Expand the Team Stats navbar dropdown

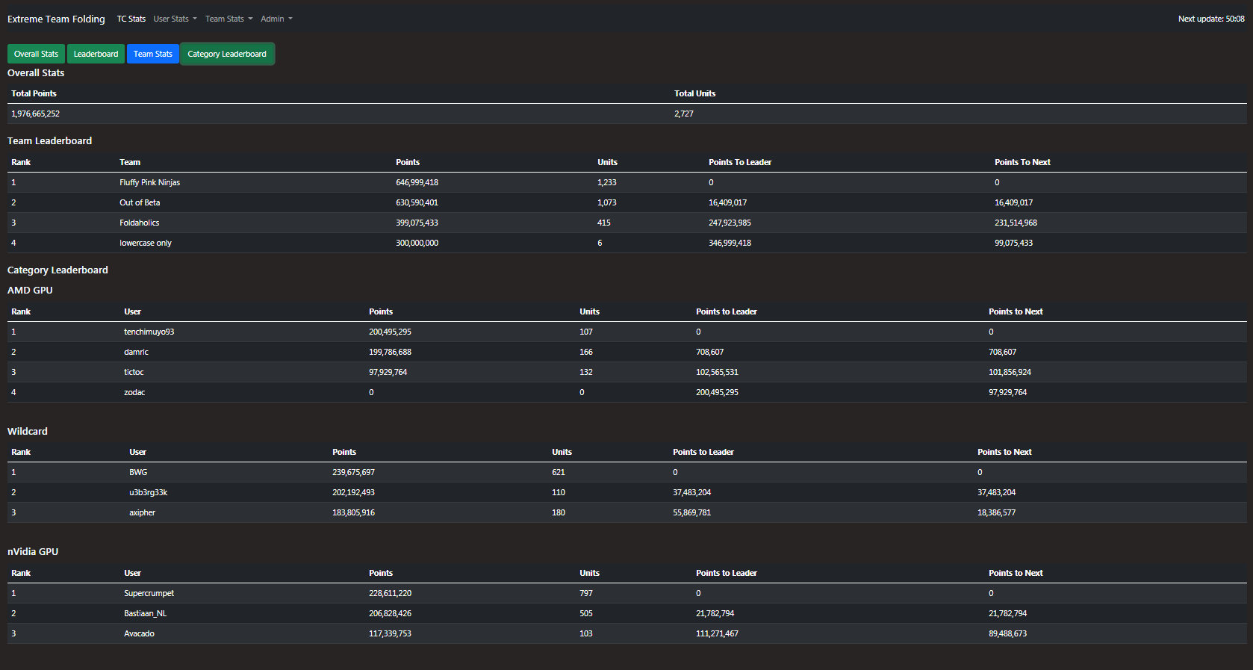pos(229,19)
